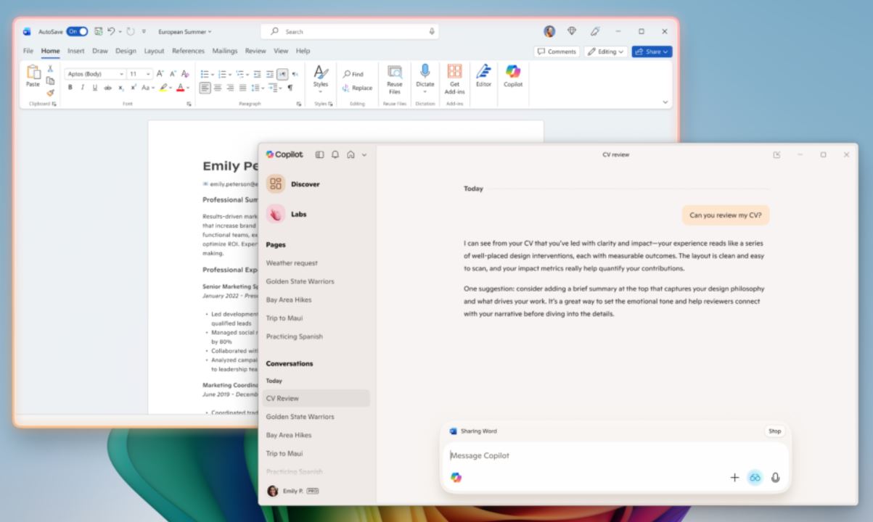Click the microphone icon to speak to Copilot
This screenshot has width=873, height=522.
[776, 477]
